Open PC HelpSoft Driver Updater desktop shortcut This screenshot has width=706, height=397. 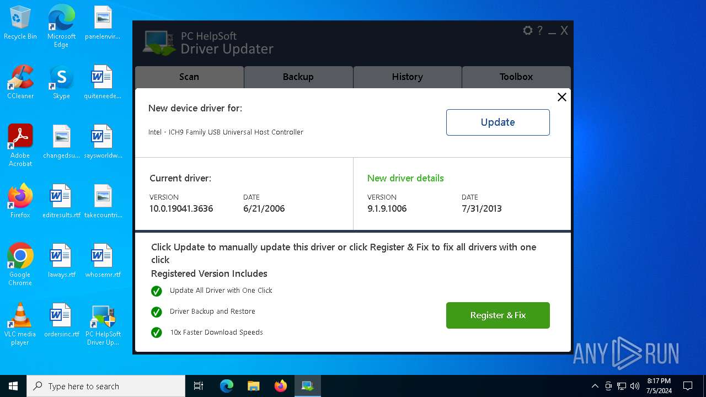coord(103,324)
